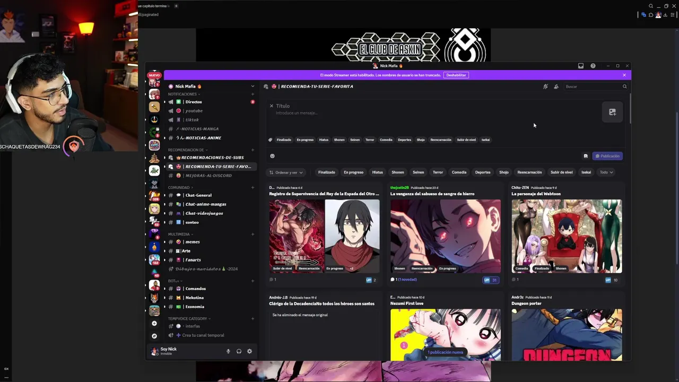Click the UP! reaction with 31 votes
Viewport: 679px width, 382px height.
point(490,280)
